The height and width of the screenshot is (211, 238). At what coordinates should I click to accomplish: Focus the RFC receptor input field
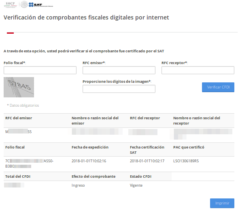point(198,70)
